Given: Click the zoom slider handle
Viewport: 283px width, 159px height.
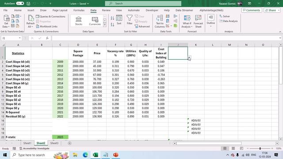Looking at the screenshot, I should 260,148.
